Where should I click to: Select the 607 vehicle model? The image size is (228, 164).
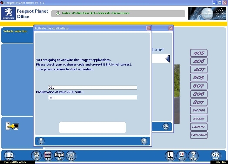(199, 86)
